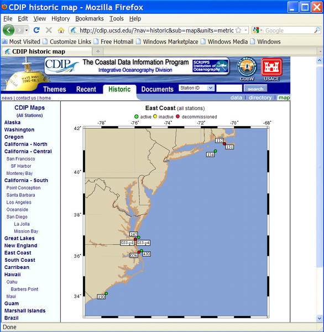Click the Scripps Institution of Oceanography logo

pyautogui.click(x=210, y=66)
